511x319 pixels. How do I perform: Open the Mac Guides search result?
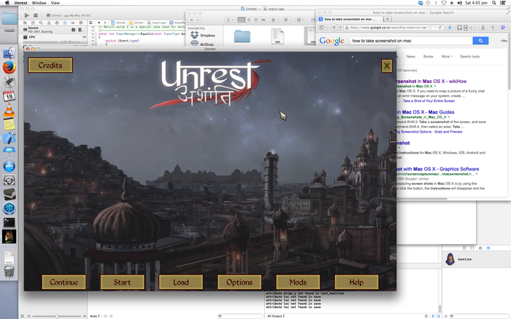coord(426,112)
